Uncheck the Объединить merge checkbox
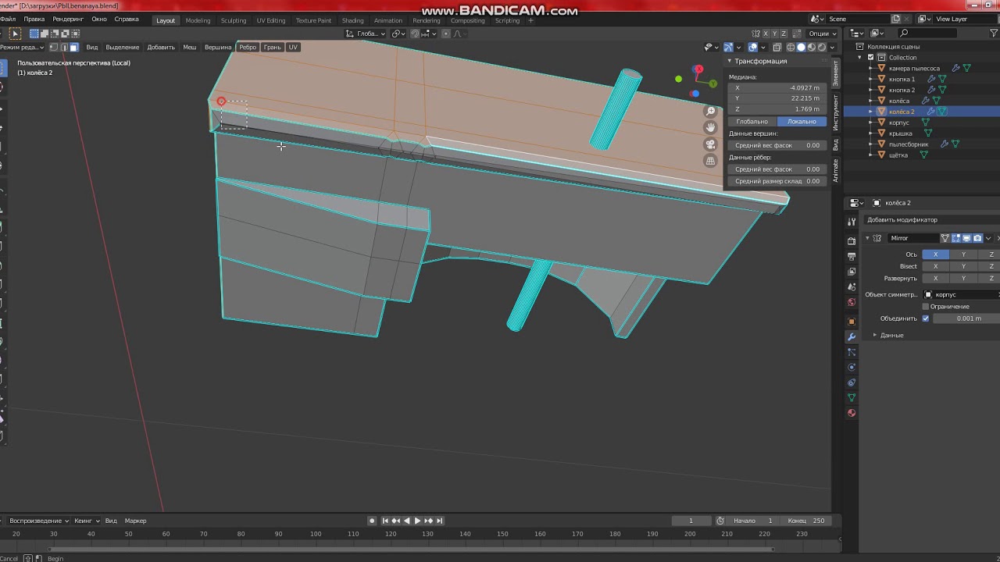The image size is (1000, 562). [x=926, y=318]
